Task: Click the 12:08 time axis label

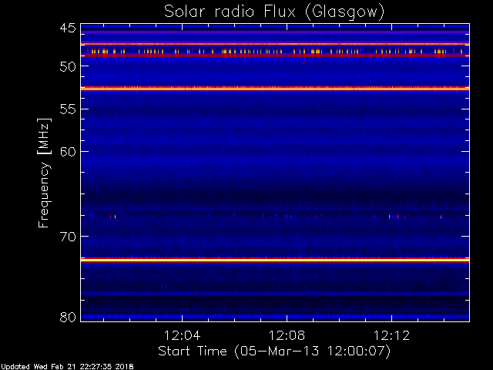Action: click(x=287, y=335)
